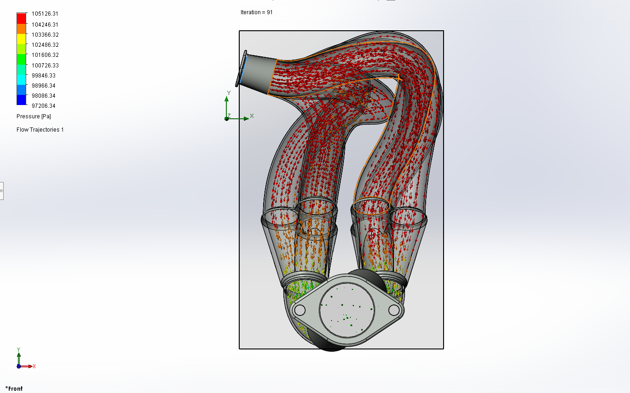The image size is (630, 393).
Task: Select the blue inlet flange ring
Action: (x=243, y=69)
